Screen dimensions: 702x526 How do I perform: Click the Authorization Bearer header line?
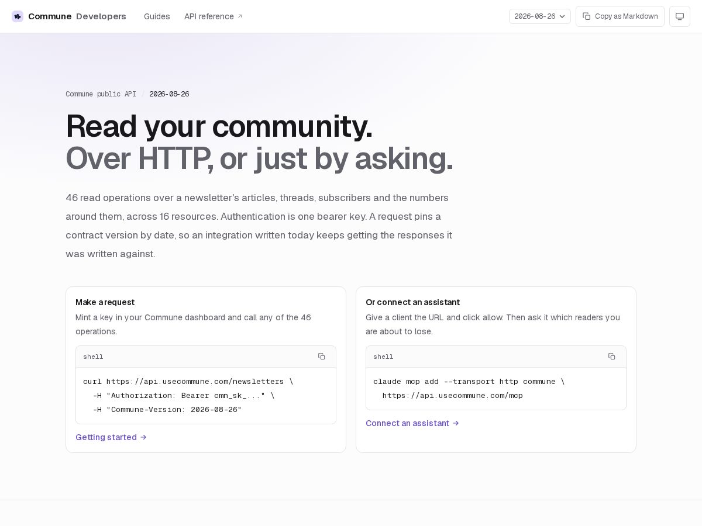(x=184, y=396)
